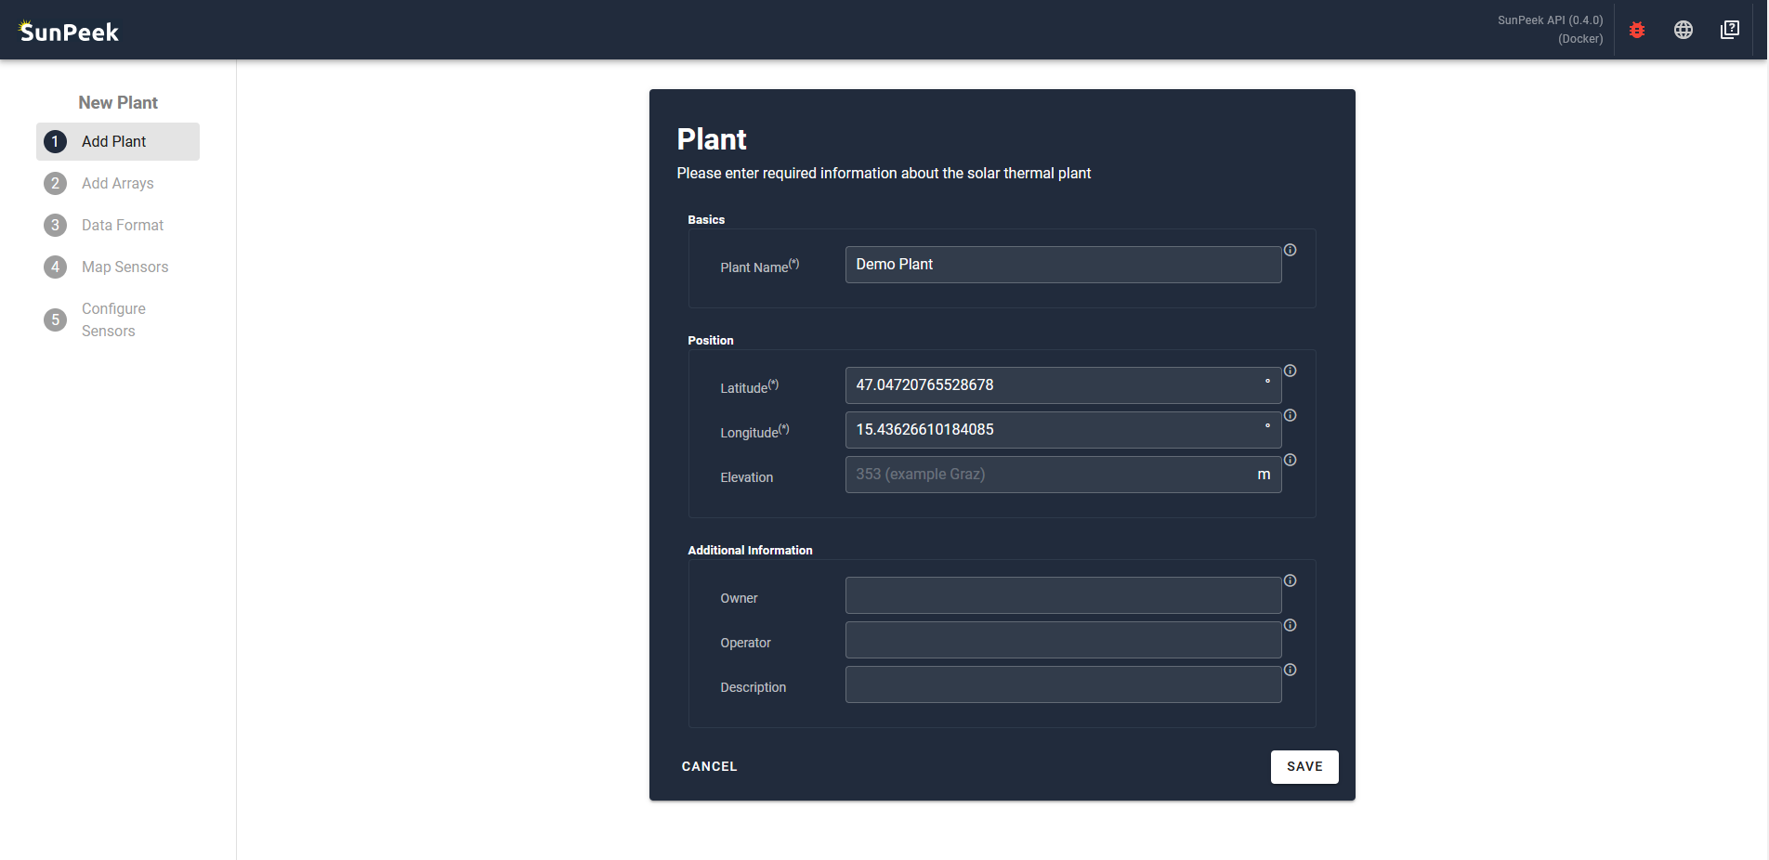The height and width of the screenshot is (860, 1769).
Task: Show info icon next to Longitude
Action: tap(1290, 415)
